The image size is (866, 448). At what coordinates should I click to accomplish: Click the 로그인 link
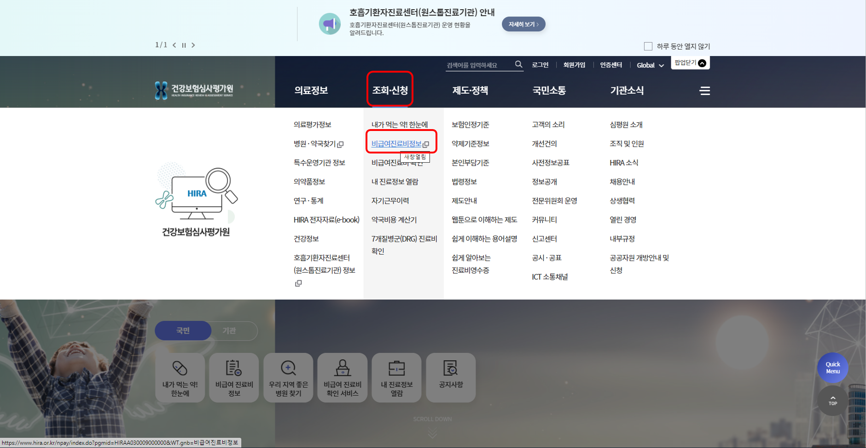(540, 65)
